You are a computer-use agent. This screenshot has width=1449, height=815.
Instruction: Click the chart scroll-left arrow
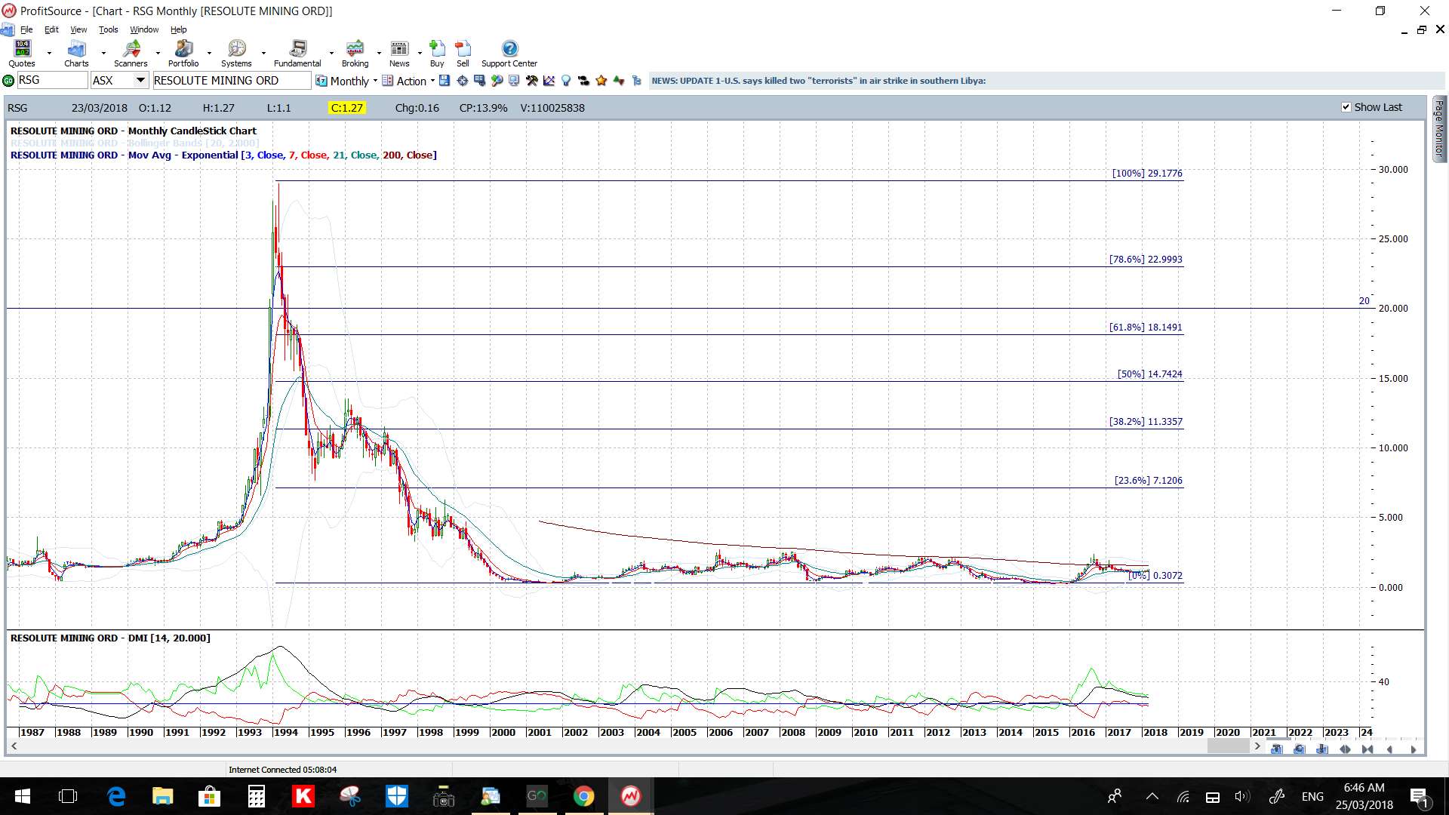(14, 746)
